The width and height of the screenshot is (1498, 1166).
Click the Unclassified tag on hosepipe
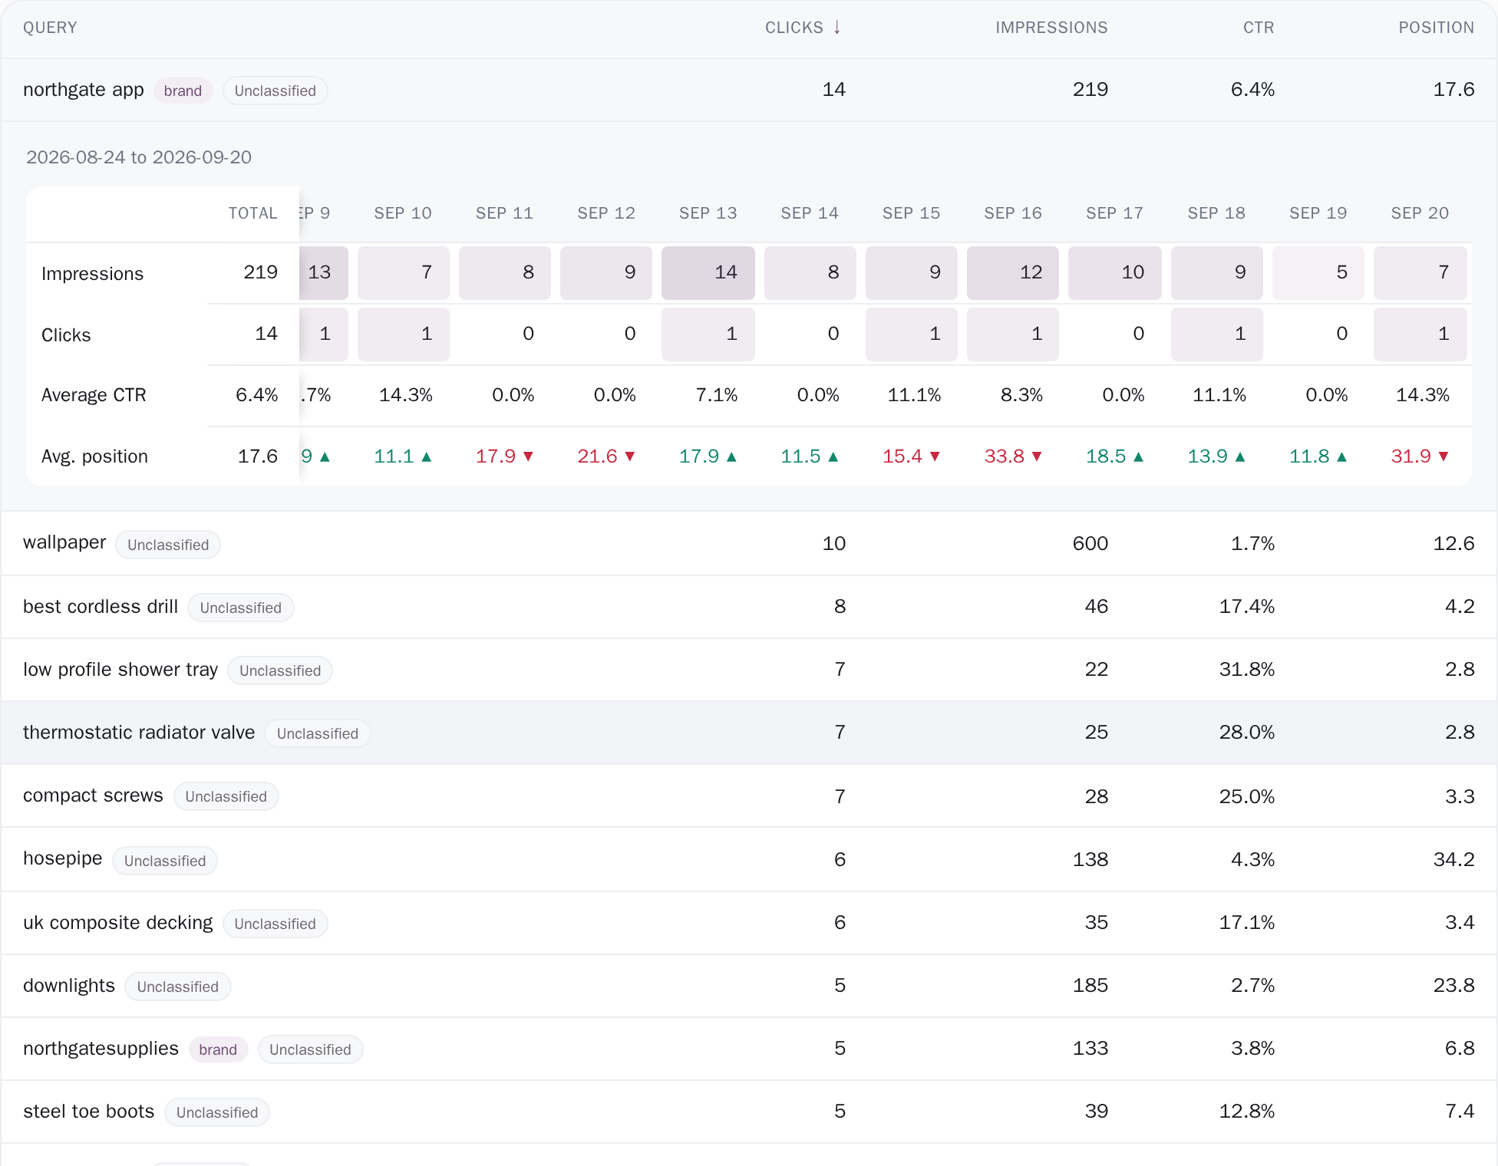(165, 861)
